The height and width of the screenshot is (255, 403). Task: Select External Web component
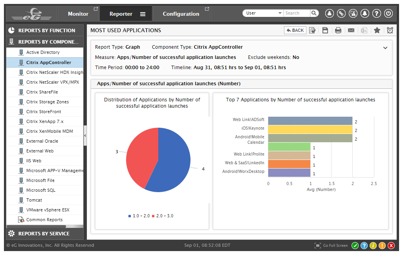(x=45, y=151)
